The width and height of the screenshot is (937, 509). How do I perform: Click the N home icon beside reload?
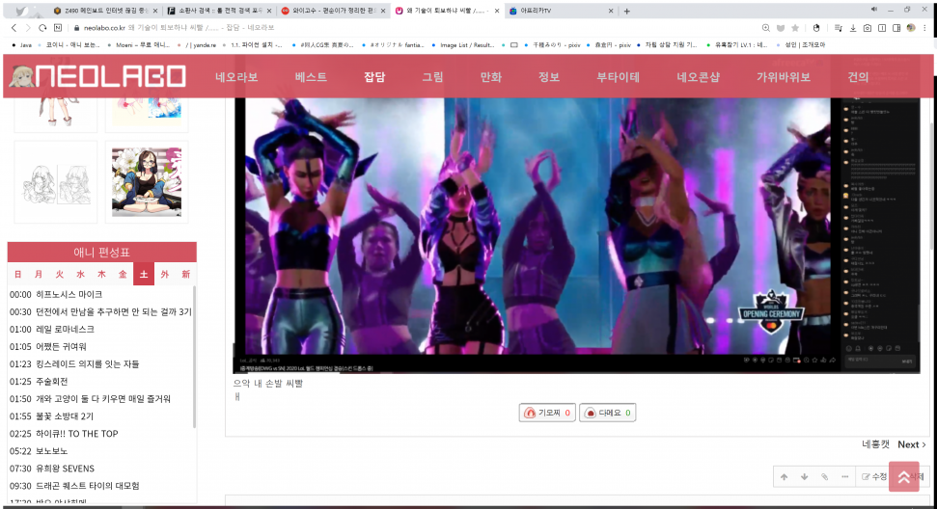coord(58,28)
